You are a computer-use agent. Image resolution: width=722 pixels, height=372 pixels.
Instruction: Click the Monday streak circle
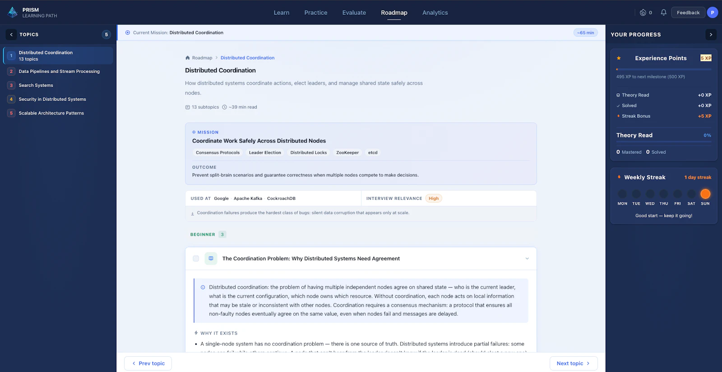click(622, 194)
